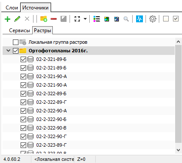
Task: Click the gray X delete icon
Action: 27,19
